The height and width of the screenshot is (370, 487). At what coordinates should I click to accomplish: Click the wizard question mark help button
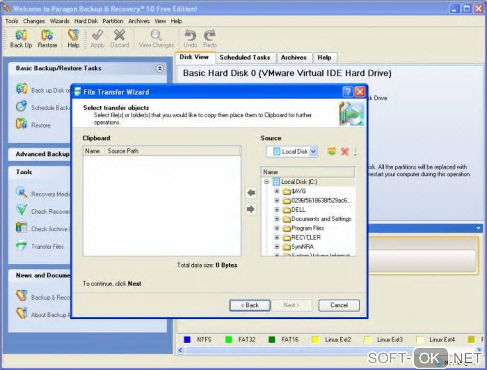pos(348,92)
